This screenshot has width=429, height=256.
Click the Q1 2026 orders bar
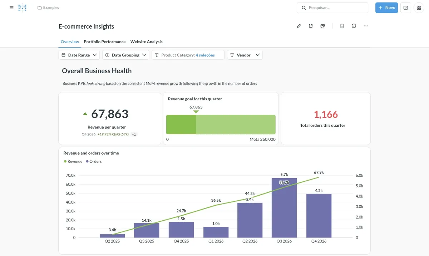(x=216, y=232)
